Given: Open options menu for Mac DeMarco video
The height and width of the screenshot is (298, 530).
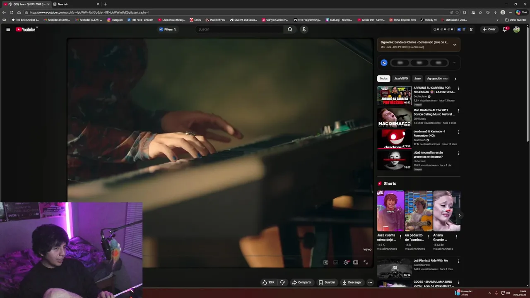Looking at the screenshot, I should [x=458, y=111].
